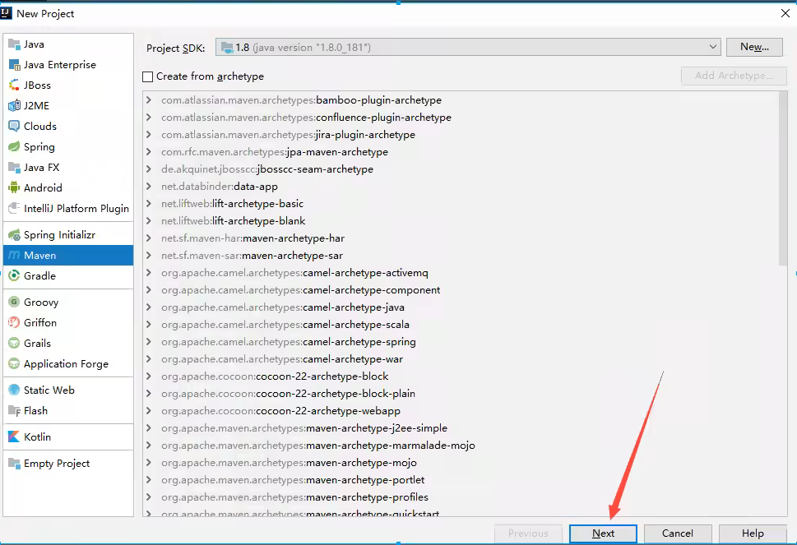The width and height of the screenshot is (797, 545).
Task: Expand camel-archetype-activemq entry
Action: point(149,273)
